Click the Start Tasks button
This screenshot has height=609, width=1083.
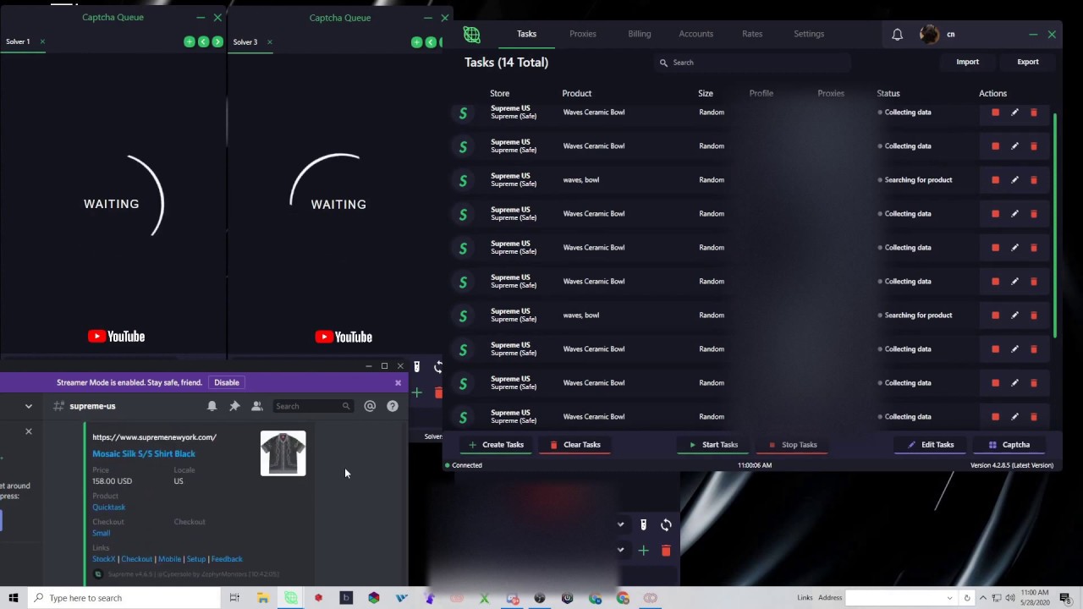tap(713, 445)
